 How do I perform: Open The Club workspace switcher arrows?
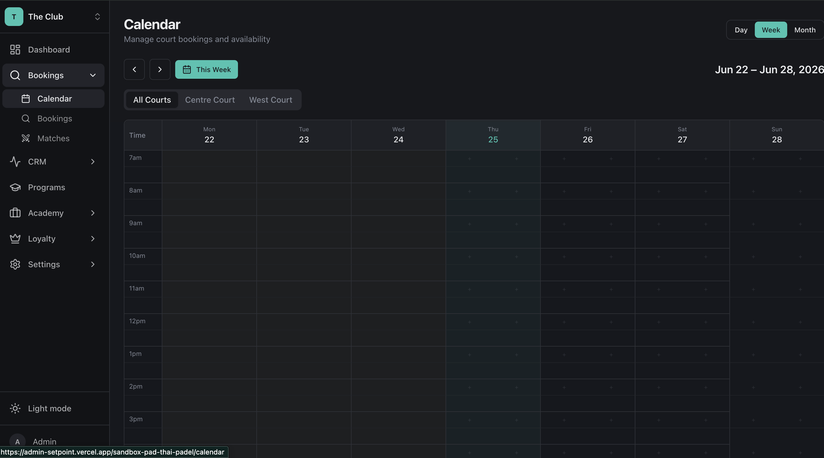point(98,17)
